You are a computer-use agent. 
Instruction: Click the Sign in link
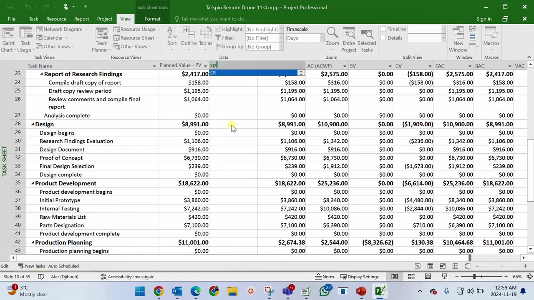(x=484, y=19)
